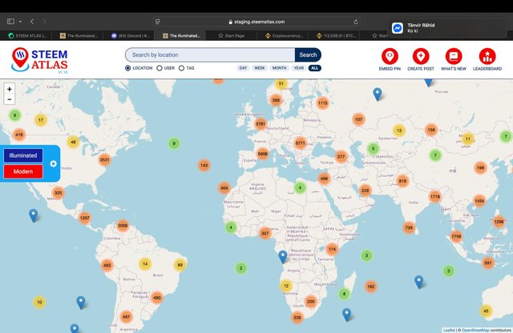Zoom in the map with plus
Viewport: 513px width, 333px height.
[x=10, y=89]
